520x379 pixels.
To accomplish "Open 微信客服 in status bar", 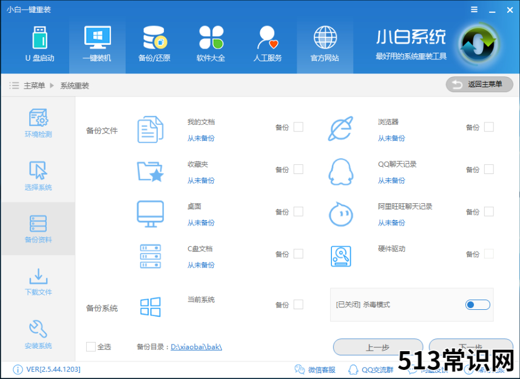I will [x=315, y=370].
